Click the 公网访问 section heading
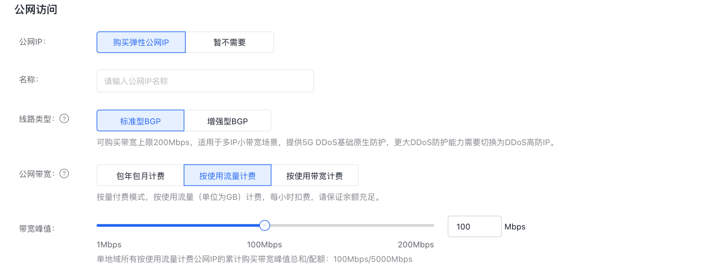 tap(36, 9)
